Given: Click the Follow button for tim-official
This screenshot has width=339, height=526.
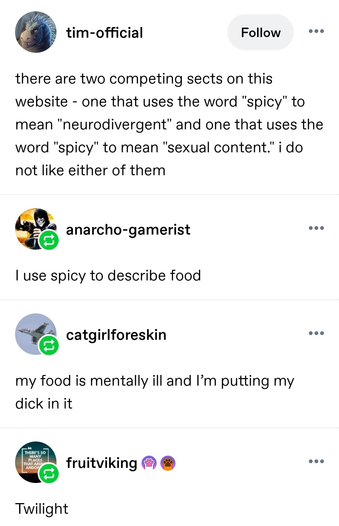Looking at the screenshot, I should pyautogui.click(x=260, y=32).
